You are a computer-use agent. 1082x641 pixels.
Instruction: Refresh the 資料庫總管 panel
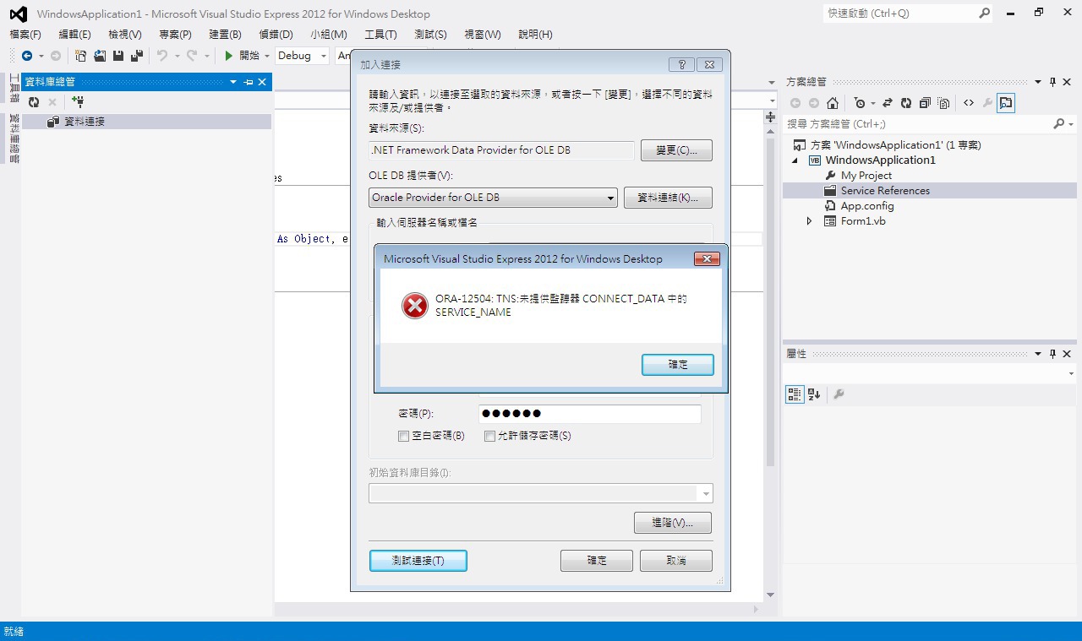(34, 102)
